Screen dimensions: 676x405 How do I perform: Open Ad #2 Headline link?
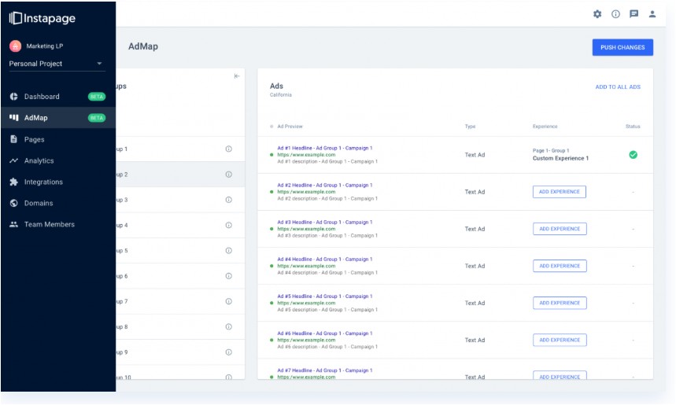click(x=325, y=186)
